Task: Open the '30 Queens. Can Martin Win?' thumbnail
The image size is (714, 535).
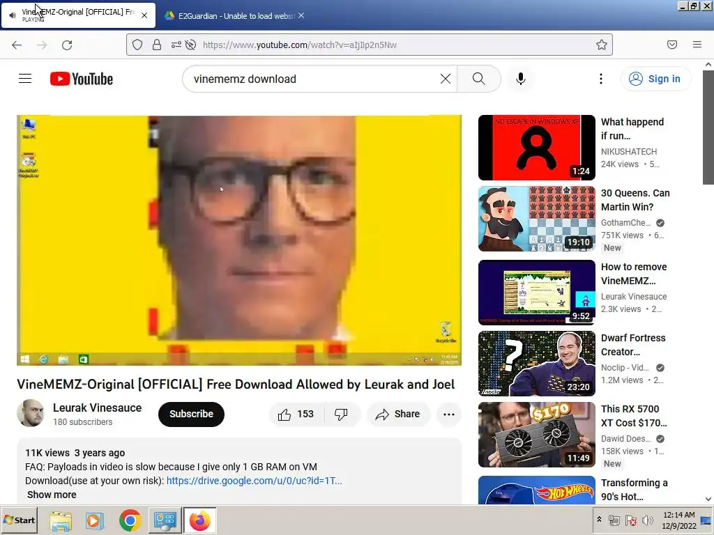Action: 536,218
